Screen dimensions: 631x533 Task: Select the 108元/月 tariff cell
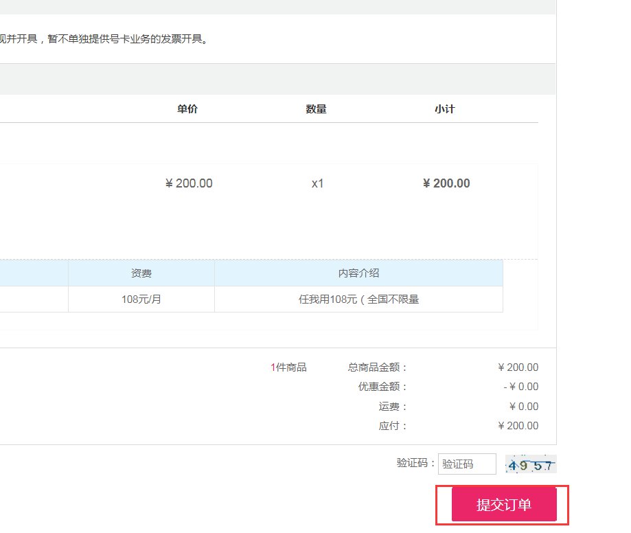click(x=141, y=298)
